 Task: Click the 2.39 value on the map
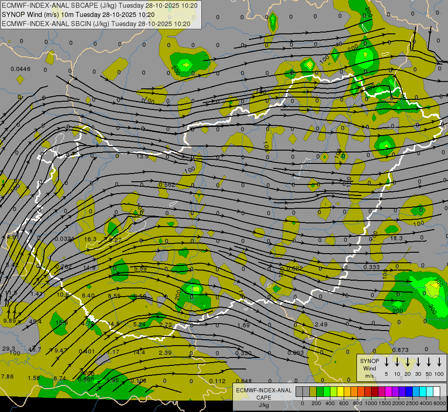(165, 352)
